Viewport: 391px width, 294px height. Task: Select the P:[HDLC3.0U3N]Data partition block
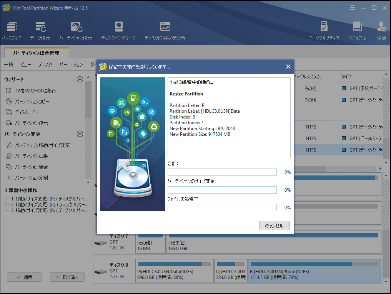coord(174,271)
